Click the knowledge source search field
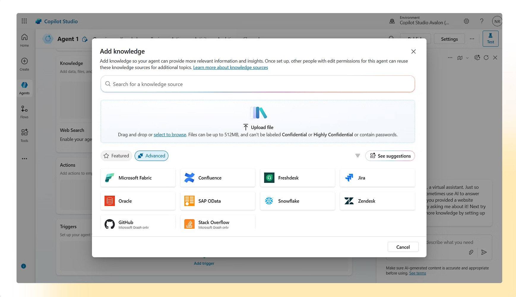This screenshot has height=297, width=516. 257,84
